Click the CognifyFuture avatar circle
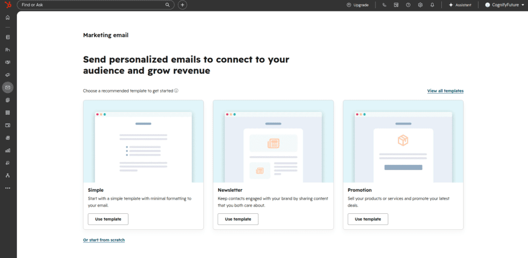The height and width of the screenshot is (258, 528). (487, 5)
